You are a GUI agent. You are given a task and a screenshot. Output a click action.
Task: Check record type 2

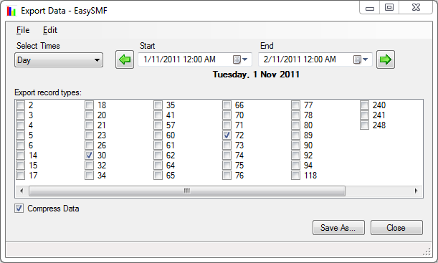(20, 105)
